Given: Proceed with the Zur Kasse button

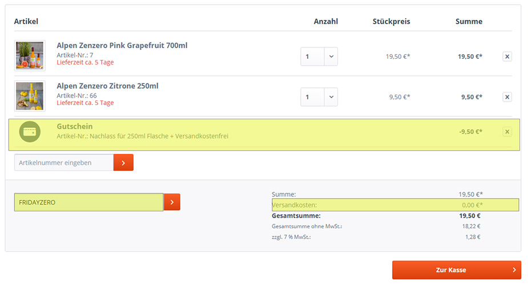Looking at the screenshot, I should click(x=456, y=270).
